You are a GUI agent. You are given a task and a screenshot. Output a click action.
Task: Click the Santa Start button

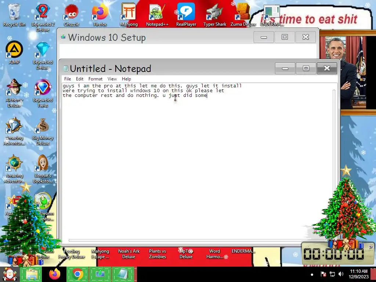pyautogui.click(x=9, y=274)
